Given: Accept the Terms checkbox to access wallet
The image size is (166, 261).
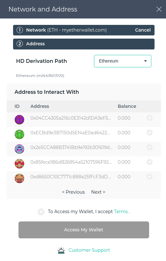Looking at the screenshot, I should 41,212.
